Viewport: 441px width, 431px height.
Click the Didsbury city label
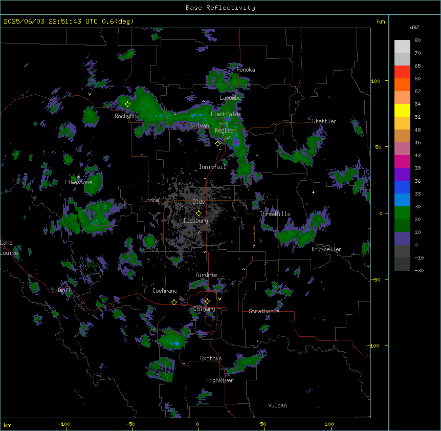196,221
